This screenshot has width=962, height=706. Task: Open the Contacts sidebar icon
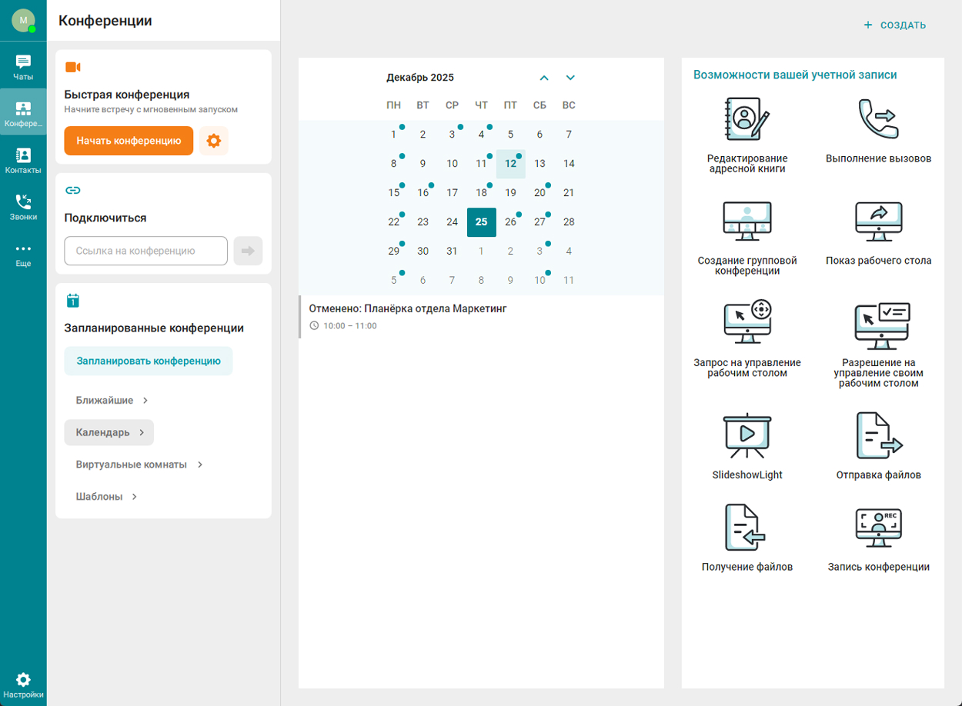pos(23,160)
